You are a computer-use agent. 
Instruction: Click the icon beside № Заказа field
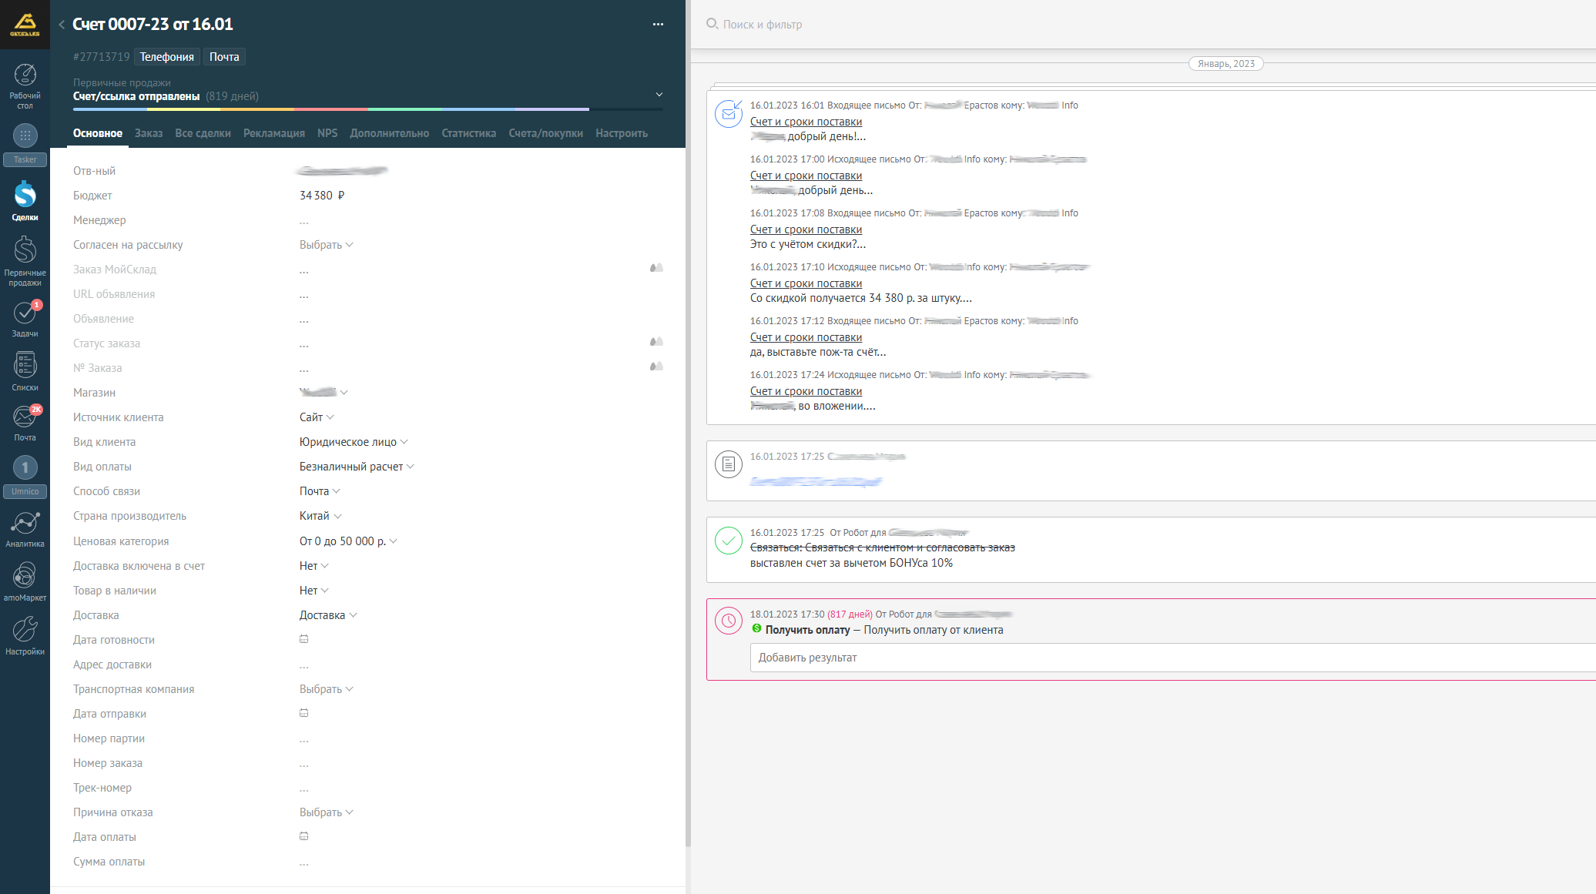tap(656, 367)
